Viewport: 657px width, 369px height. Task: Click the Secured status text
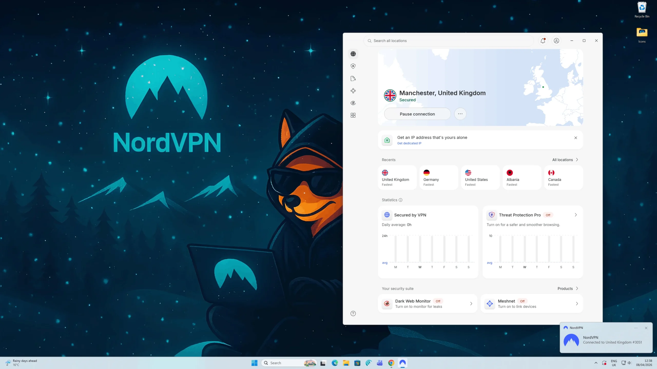click(407, 100)
